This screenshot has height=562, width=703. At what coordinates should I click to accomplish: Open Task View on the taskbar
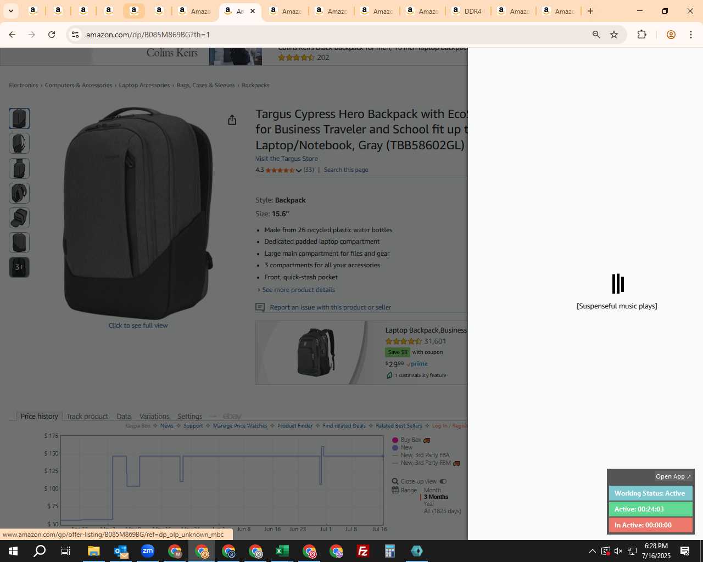65,551
